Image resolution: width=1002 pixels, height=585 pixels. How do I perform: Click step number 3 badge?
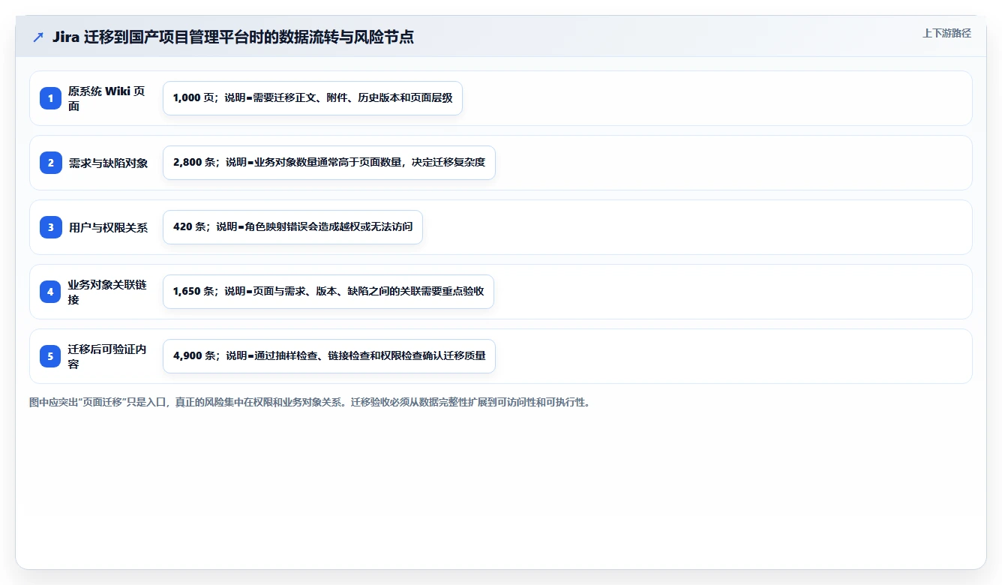pos(50,227)
